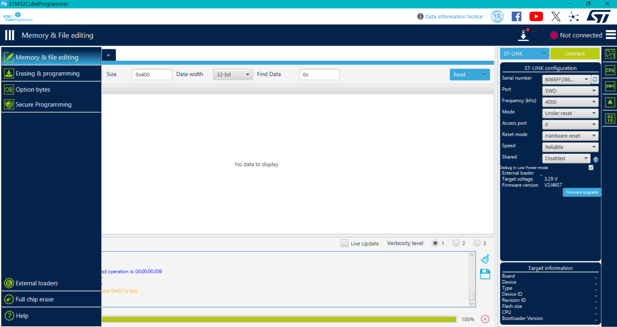Expand the Reset mode dropdown
617x327 pixels.
[x=570, y=136]
